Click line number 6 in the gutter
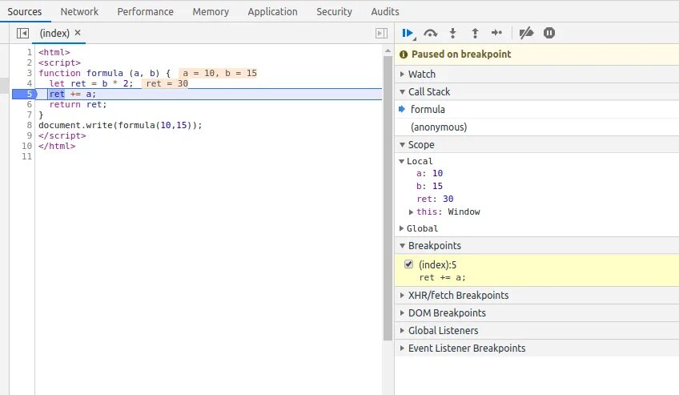The image size is (679, 395). [x=29, y=104]
